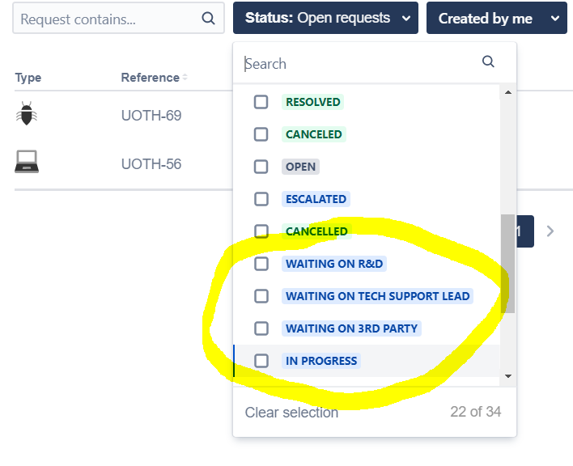Click the status list scrollbar thumb
The height and width of the screenshot is (466, 573).
tap(508, 264)
